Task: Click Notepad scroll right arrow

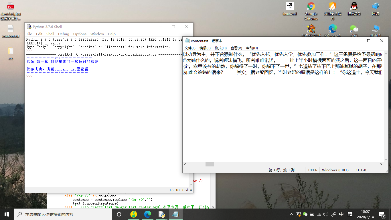Action: coord(381,164)
